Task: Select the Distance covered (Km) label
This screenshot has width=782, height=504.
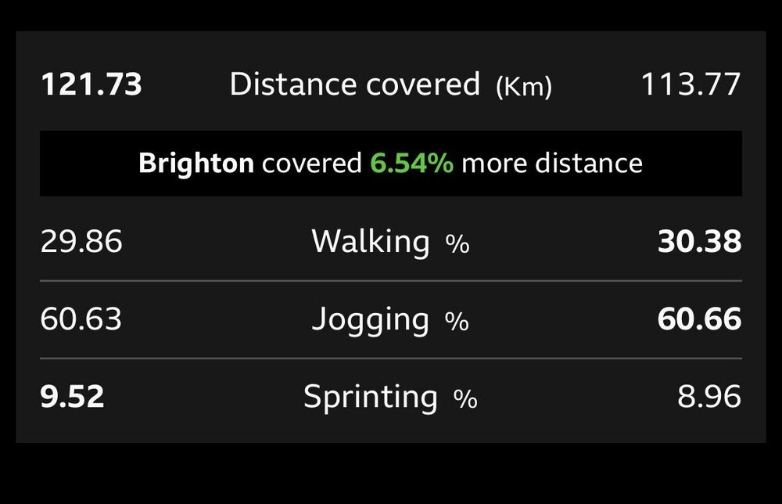Action: pos(390,85)
